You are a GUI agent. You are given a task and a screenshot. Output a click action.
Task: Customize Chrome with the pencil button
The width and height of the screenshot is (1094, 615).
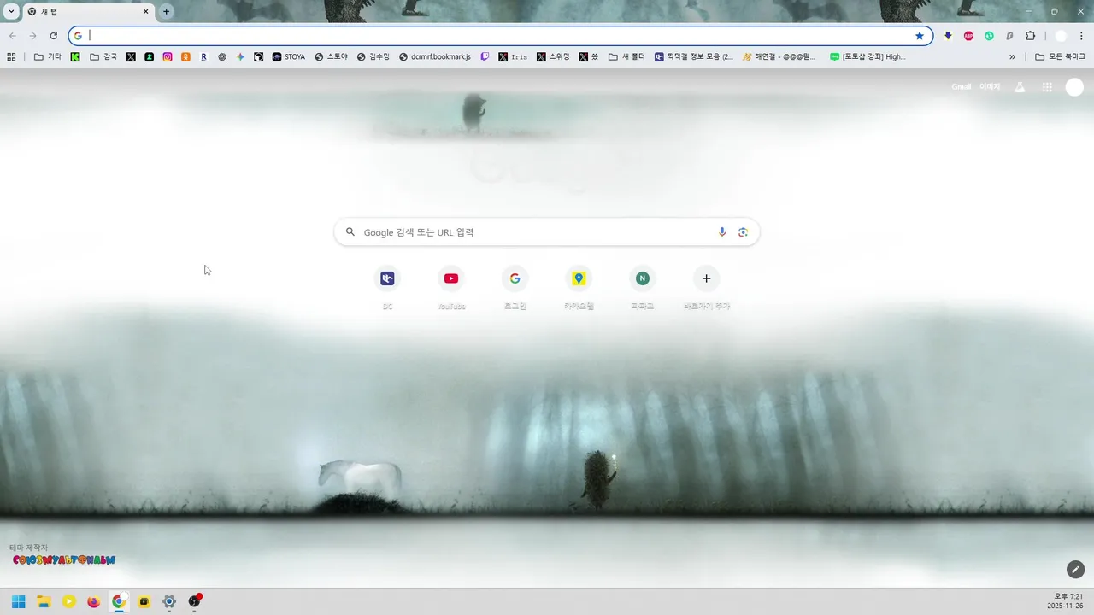point(1075,569)
